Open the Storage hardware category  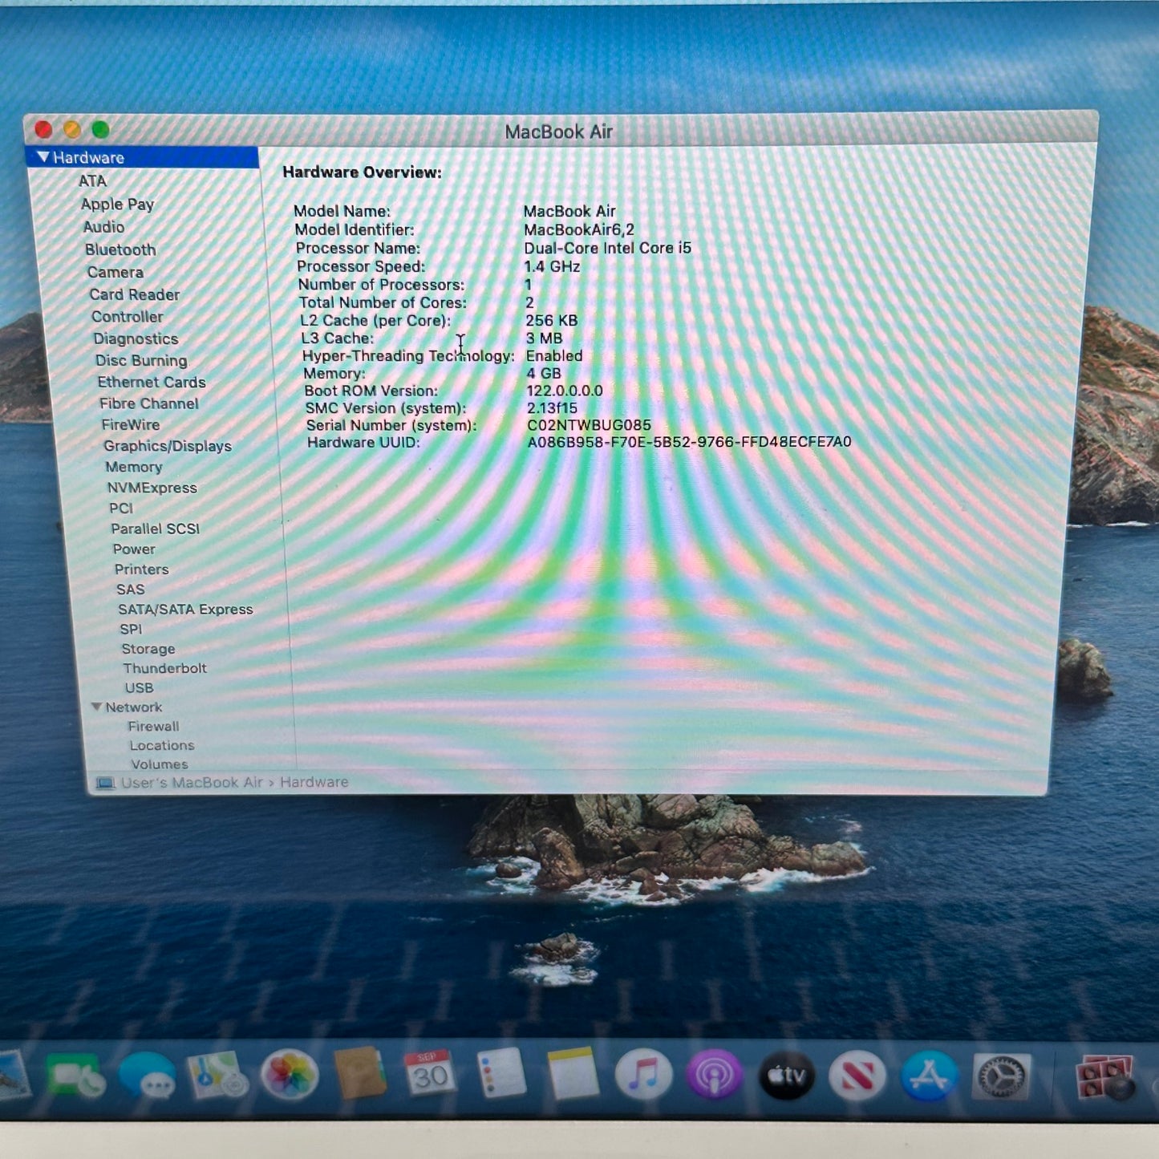coord(148,649)
